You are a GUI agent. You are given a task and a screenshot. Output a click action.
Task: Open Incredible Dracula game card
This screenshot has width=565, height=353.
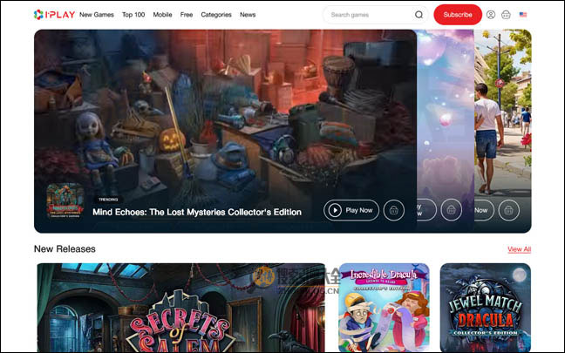pos(385,308)
